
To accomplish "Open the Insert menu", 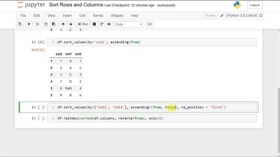I will [x=67, y=16].
